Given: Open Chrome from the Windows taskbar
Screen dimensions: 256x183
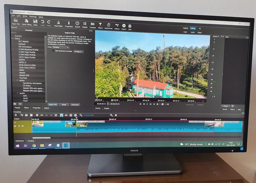Looking at the screenshot, I should tap(34, 146).
